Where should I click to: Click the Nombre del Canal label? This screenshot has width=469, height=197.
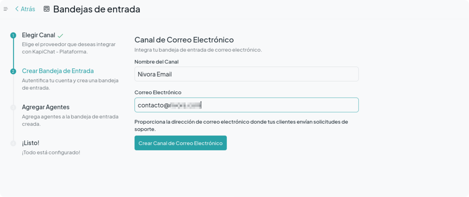click(x=157, y=62)
